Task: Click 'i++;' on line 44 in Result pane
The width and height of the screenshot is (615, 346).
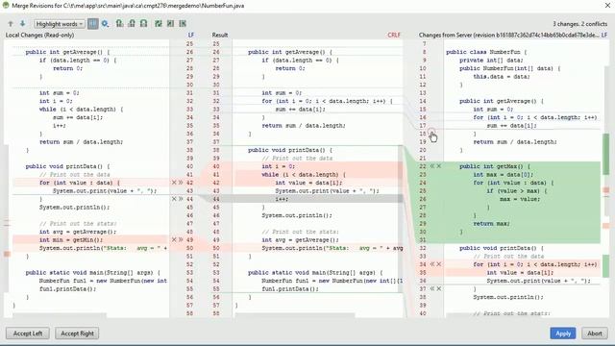Action: [x=282, y=199]
